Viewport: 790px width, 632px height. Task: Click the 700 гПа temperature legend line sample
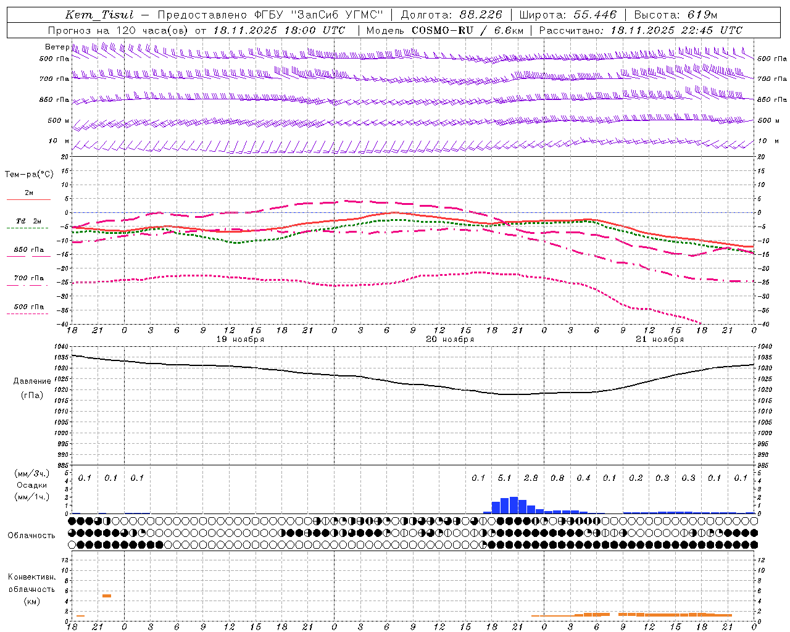click(27, 285)
